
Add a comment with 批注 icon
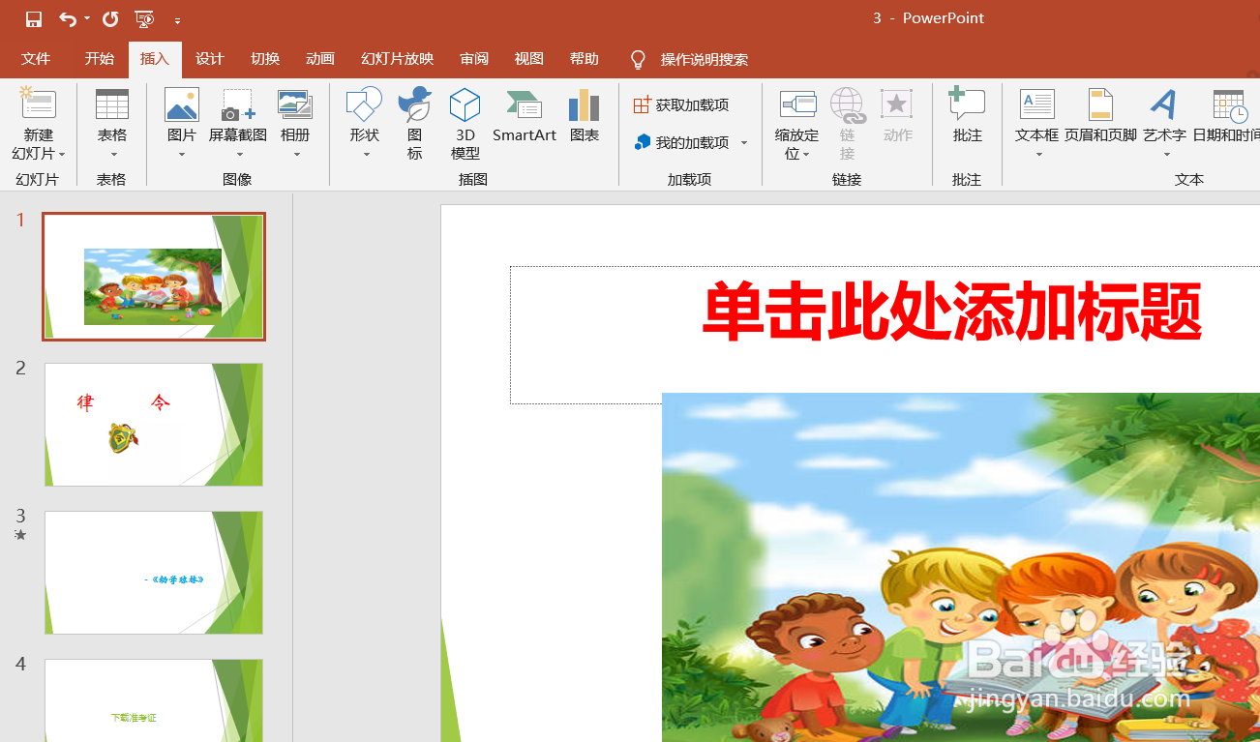tap(967, 104)
